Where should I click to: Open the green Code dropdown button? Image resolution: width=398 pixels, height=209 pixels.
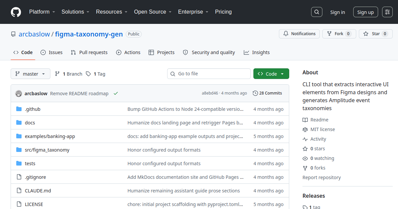pos(271,74)
